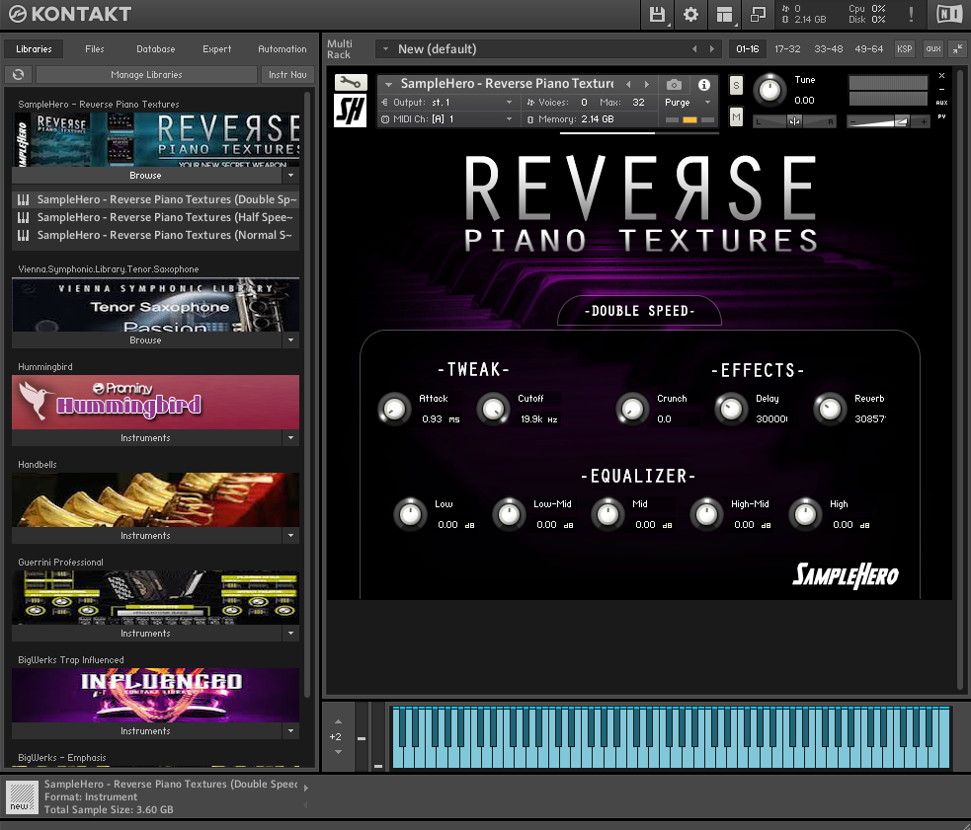This screenshot has width=971, height=830.
Task: Load Reverse Piano Textures (Half Speed) instrument
Action: coord(155,217)
